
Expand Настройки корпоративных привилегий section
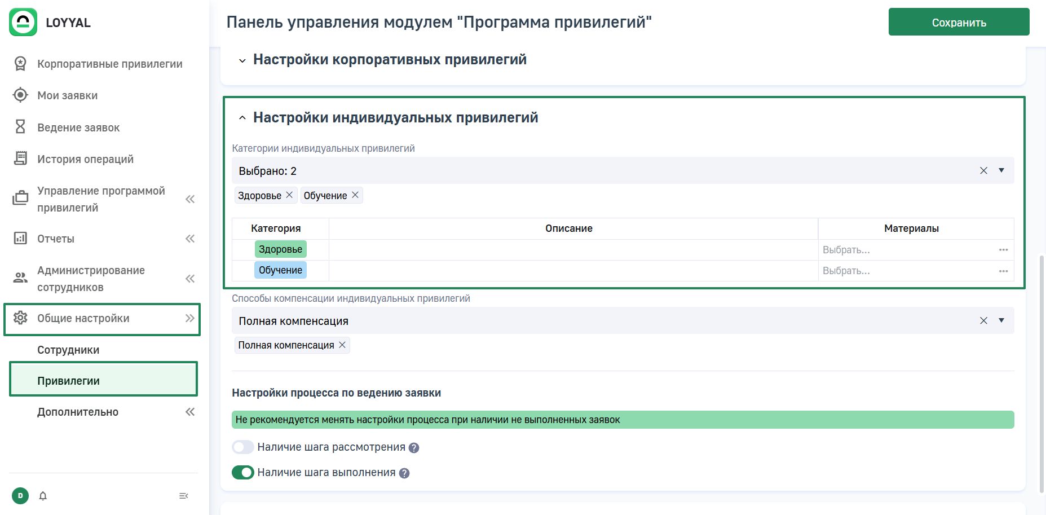242,60
